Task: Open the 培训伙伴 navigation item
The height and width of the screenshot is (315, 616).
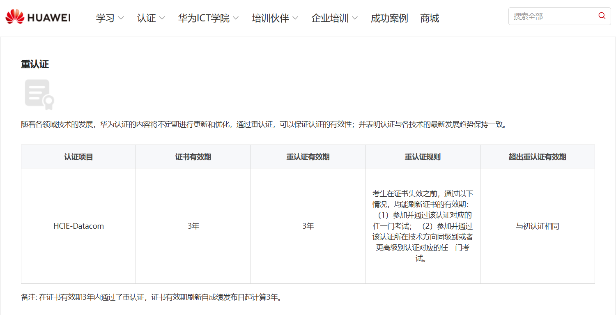Action: (270, 18)
